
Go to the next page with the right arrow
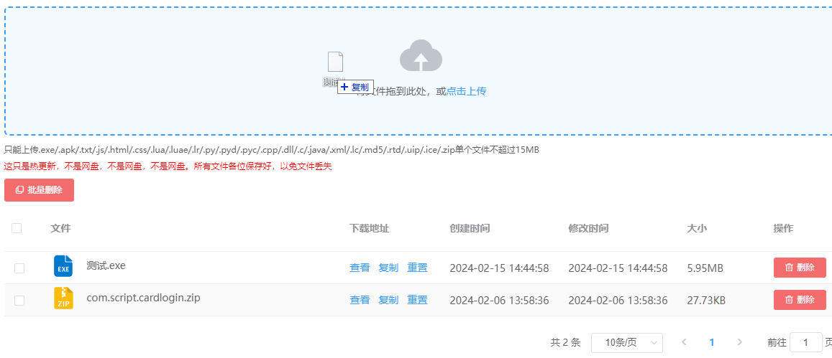740,342
